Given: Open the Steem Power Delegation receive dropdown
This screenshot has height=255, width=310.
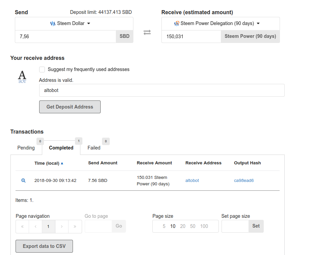Looking at the screenshot, I should (221, 24).
